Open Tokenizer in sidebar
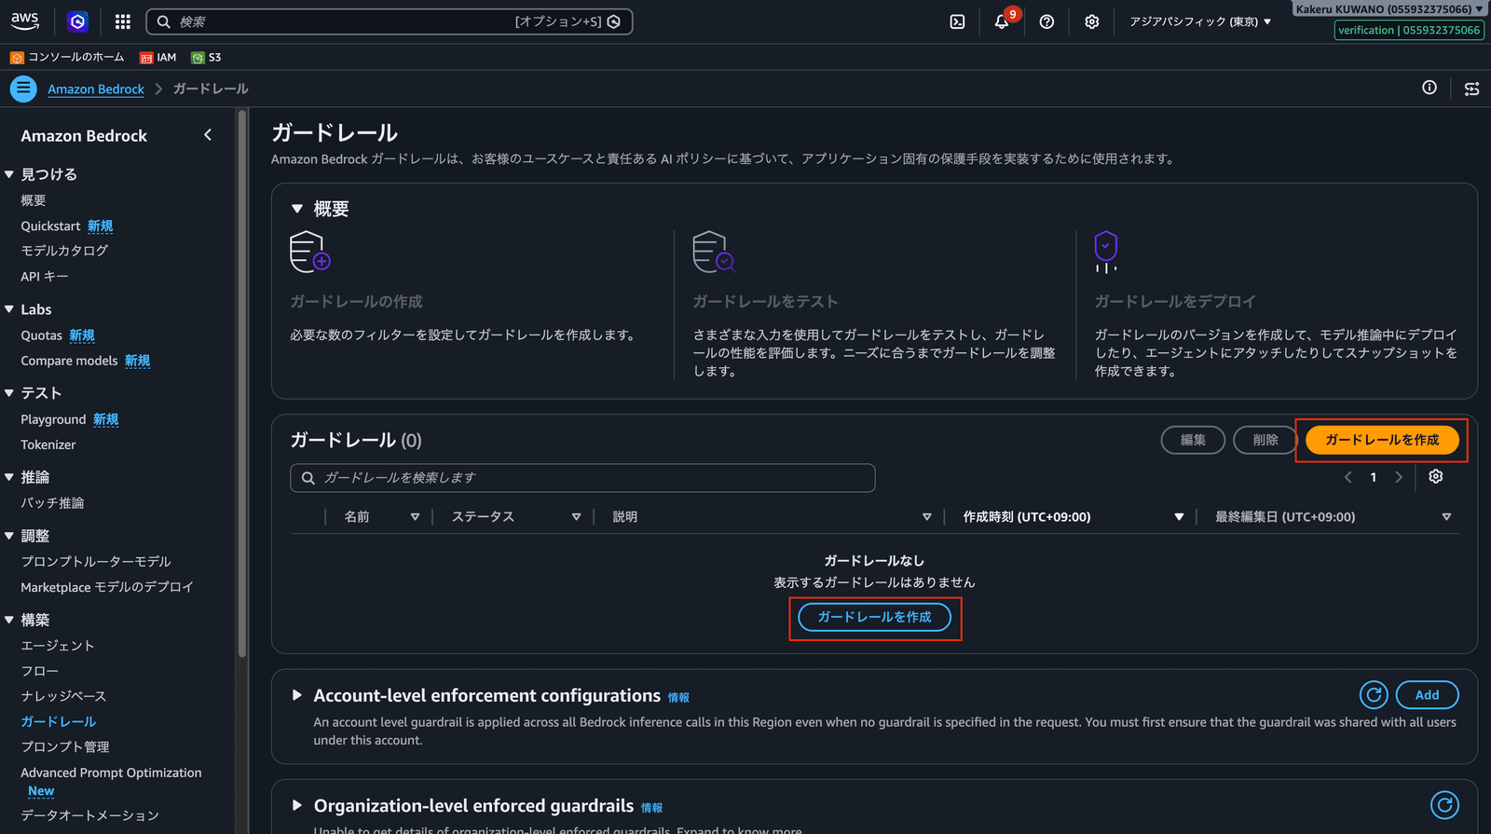The height and width of the screenshot is (834, 1491). point(48,444)
